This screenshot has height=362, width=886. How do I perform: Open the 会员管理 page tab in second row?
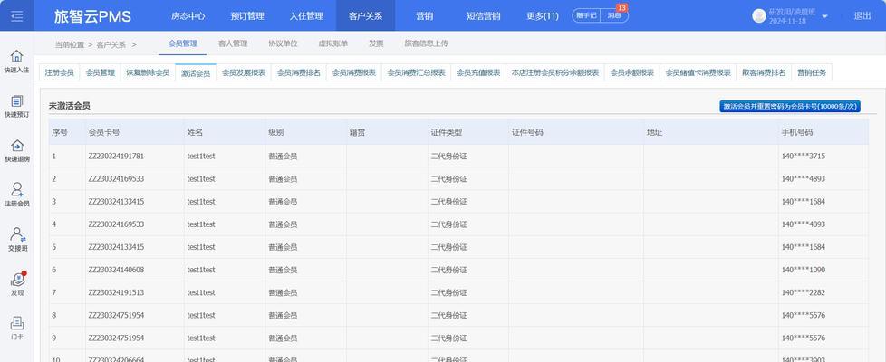pos(100,72)
